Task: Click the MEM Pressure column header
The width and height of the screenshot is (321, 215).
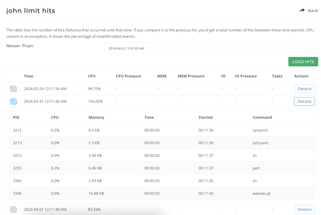Action: point(191,76)
